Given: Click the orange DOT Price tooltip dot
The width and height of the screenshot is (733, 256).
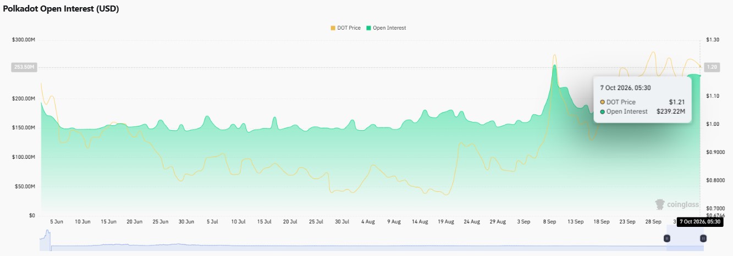Looking at the screenshot, I should click(x=603, y=102).
